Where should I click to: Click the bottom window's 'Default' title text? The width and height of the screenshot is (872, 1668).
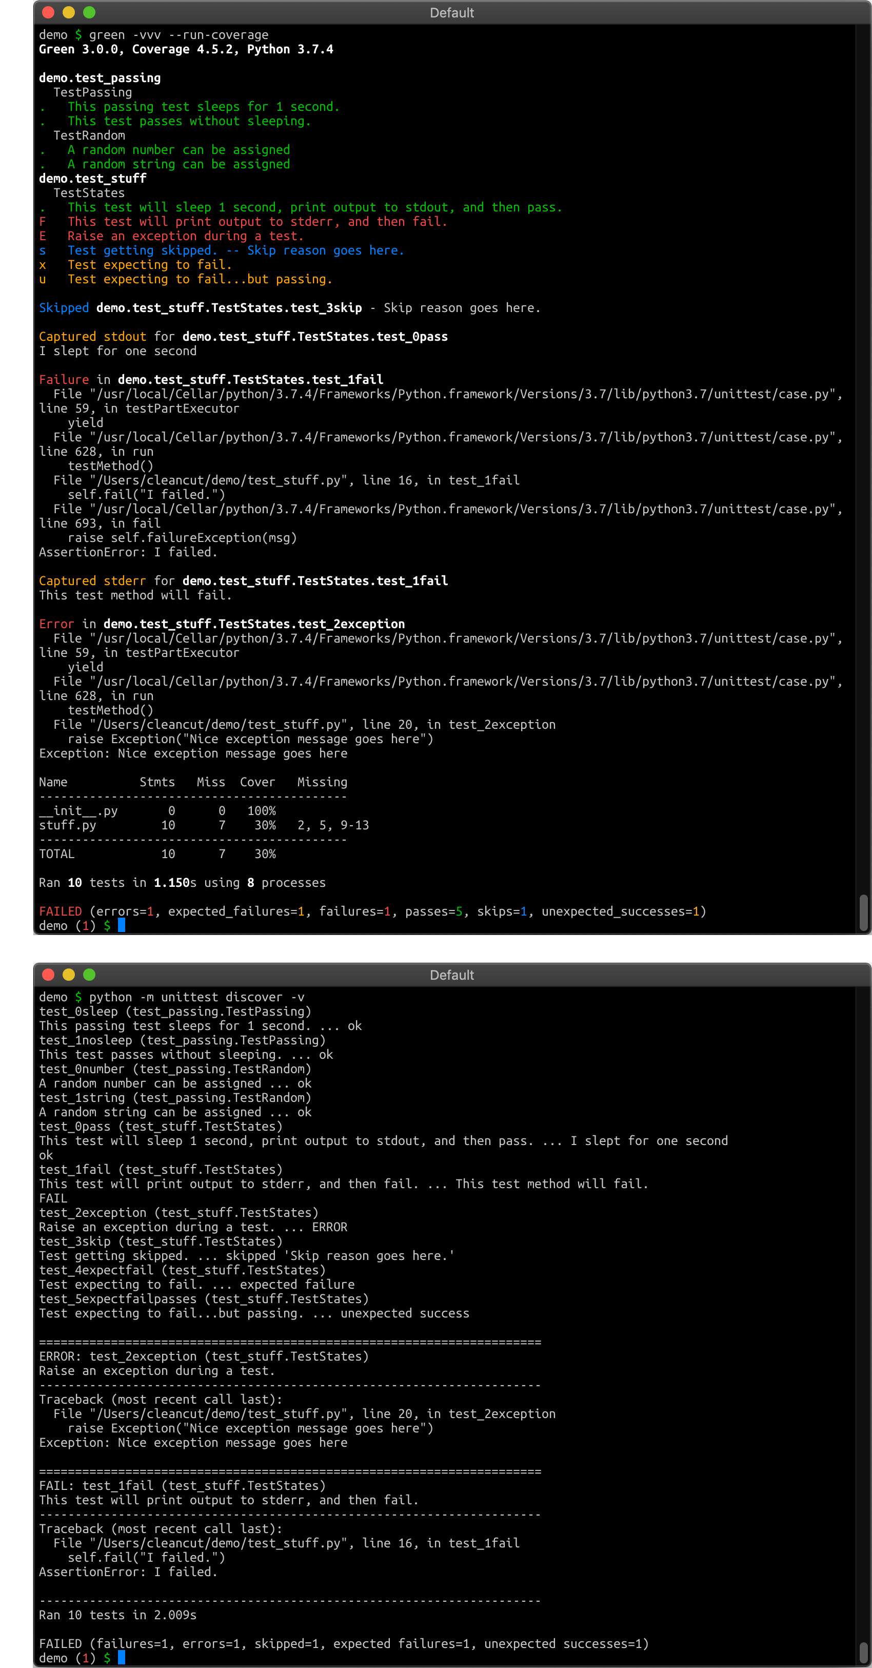click(x=452, y=975)
